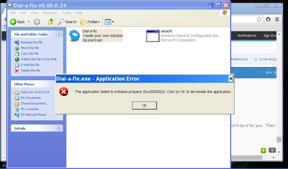Image resolution: width=288 pixels, height=169 pixels.
Task: Click the Publish to Web globe icon
Action: click(x=17, y=59)
